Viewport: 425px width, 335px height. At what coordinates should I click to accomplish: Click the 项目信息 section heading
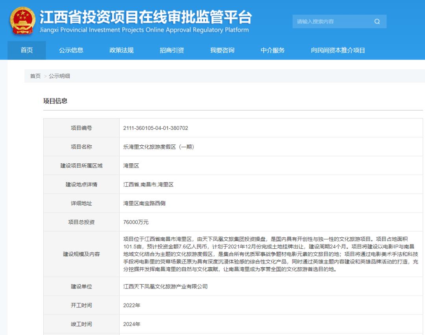(x=55, y=101)
